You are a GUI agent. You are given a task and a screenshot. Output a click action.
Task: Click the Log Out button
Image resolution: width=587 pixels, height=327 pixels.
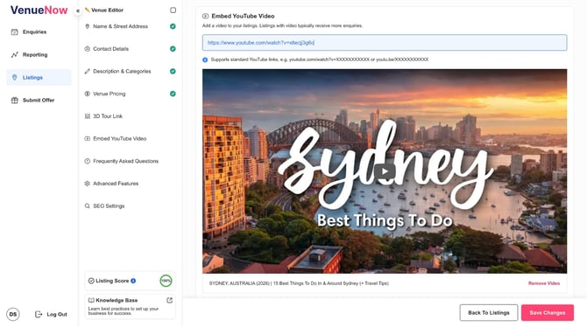[x=51, y=314]
